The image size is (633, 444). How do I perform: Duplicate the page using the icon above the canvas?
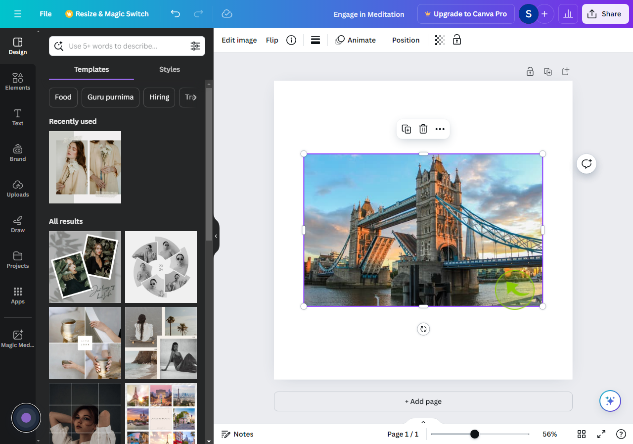click(x=548, y=71)
